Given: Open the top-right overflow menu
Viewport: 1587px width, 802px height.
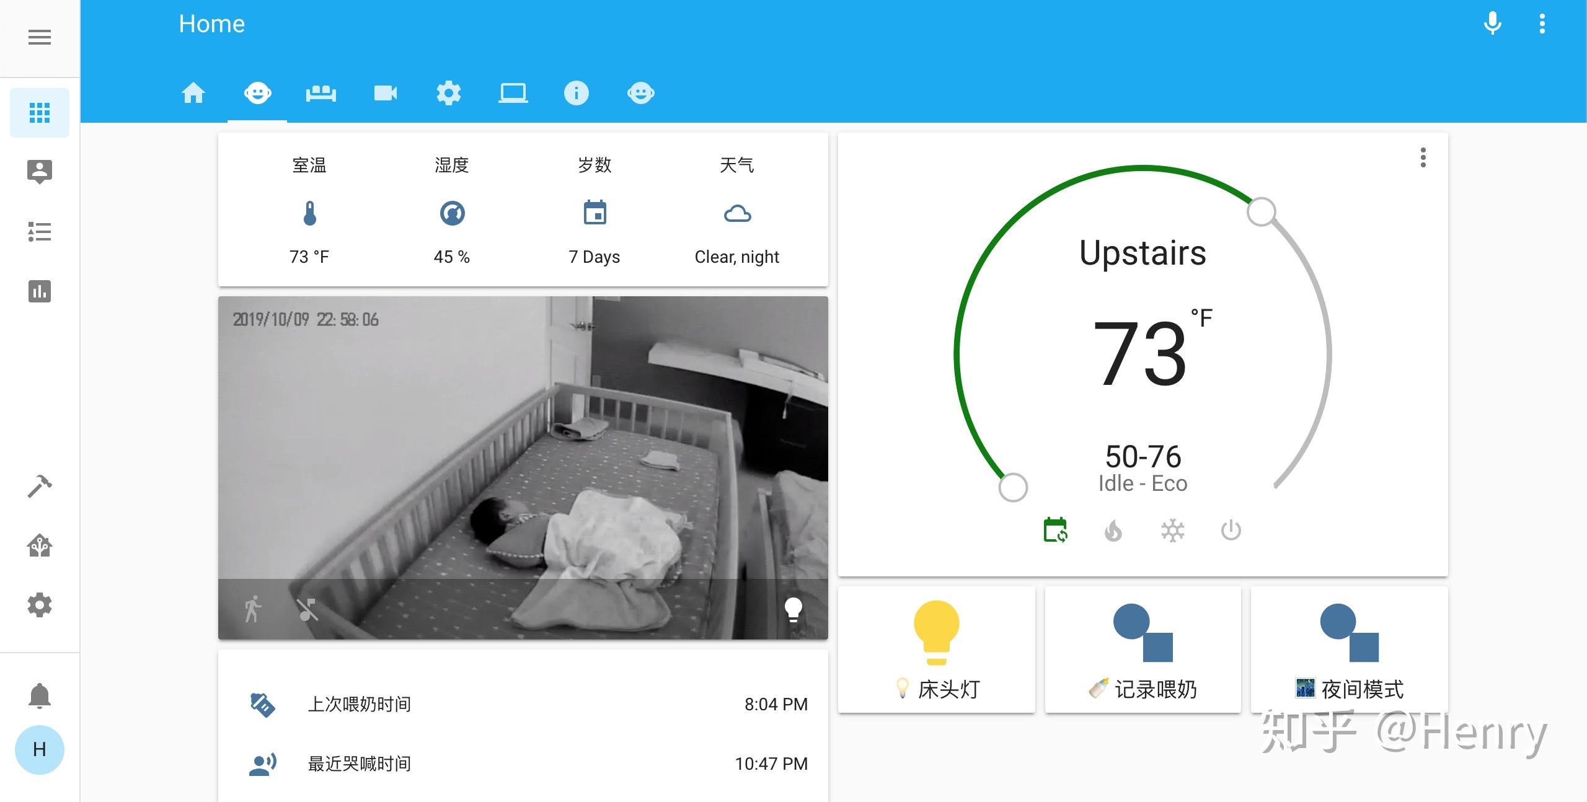Looking at the screenshot, I should [x=1543, y=24].
